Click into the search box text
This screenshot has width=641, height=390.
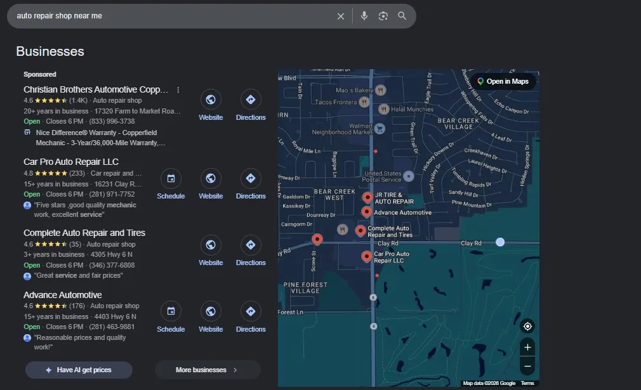[x=59, y=16]
